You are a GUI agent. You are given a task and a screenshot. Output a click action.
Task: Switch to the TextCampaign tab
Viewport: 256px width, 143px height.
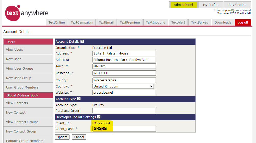[82, 23]
